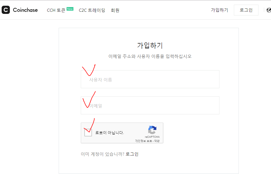This screenshot has height=174, width=271.
Task: Open the globe language selector icon
Action: pyautogui.click(x=269, y=10)
